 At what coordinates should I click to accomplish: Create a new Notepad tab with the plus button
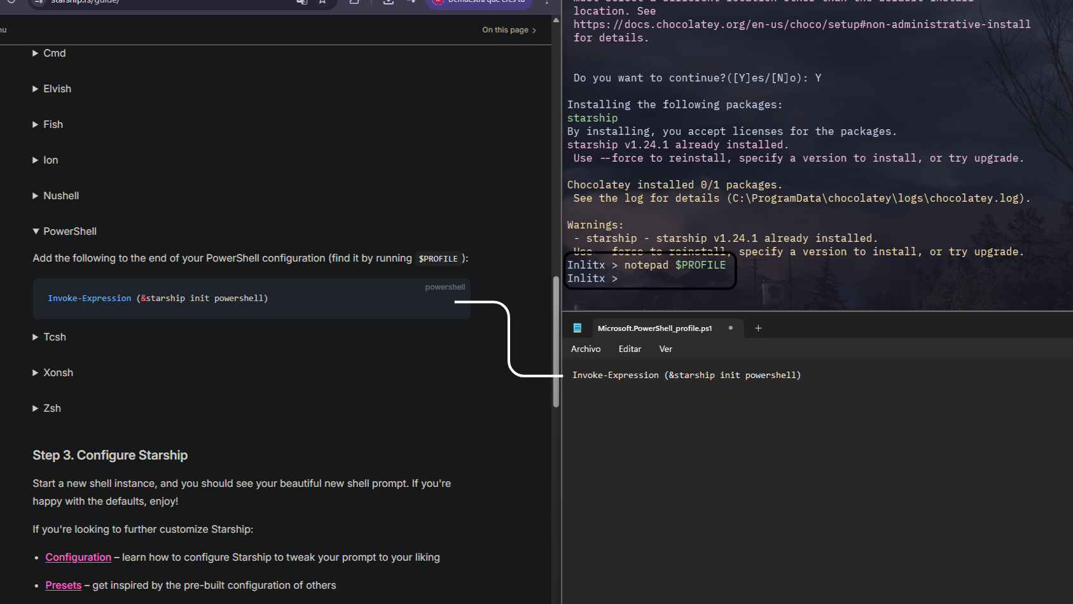758,328
